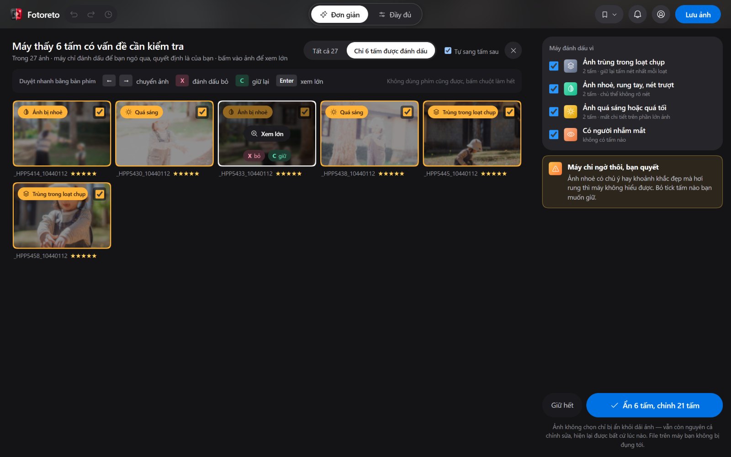731x457 pixels.
Task: Toggle Tự sang tấm sau checkbox
Action: pyautogui.click(x=448, y=51)
